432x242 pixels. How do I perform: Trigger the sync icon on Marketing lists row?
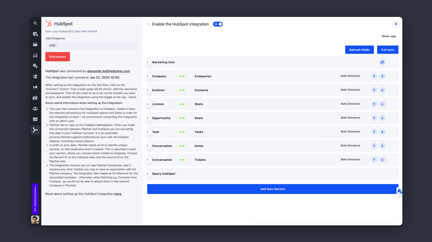point(382,62)
